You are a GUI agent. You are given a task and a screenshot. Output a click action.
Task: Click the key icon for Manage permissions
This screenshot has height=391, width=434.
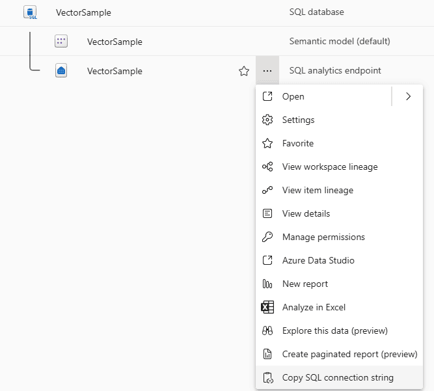coord(267,237)
